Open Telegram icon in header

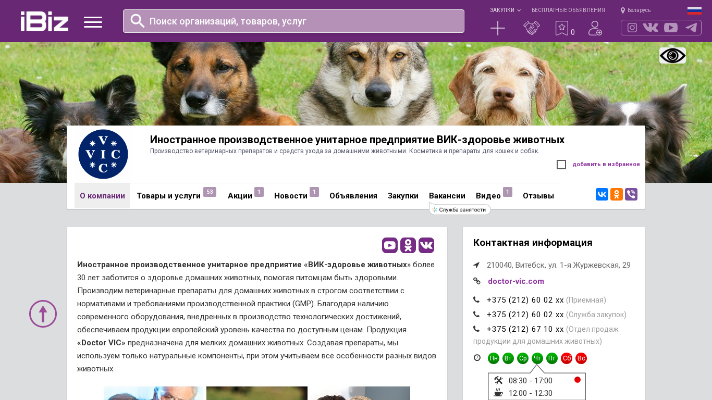click(691, 28)
